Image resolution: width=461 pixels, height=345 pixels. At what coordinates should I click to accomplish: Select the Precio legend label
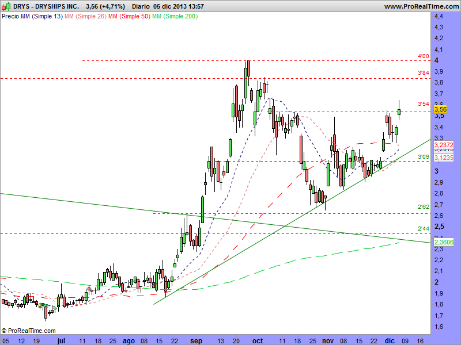point(10,17)
